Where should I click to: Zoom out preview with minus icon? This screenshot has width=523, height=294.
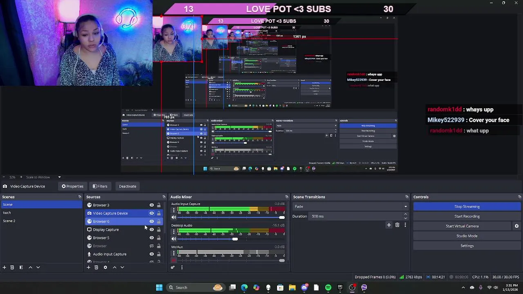point(4,177)
